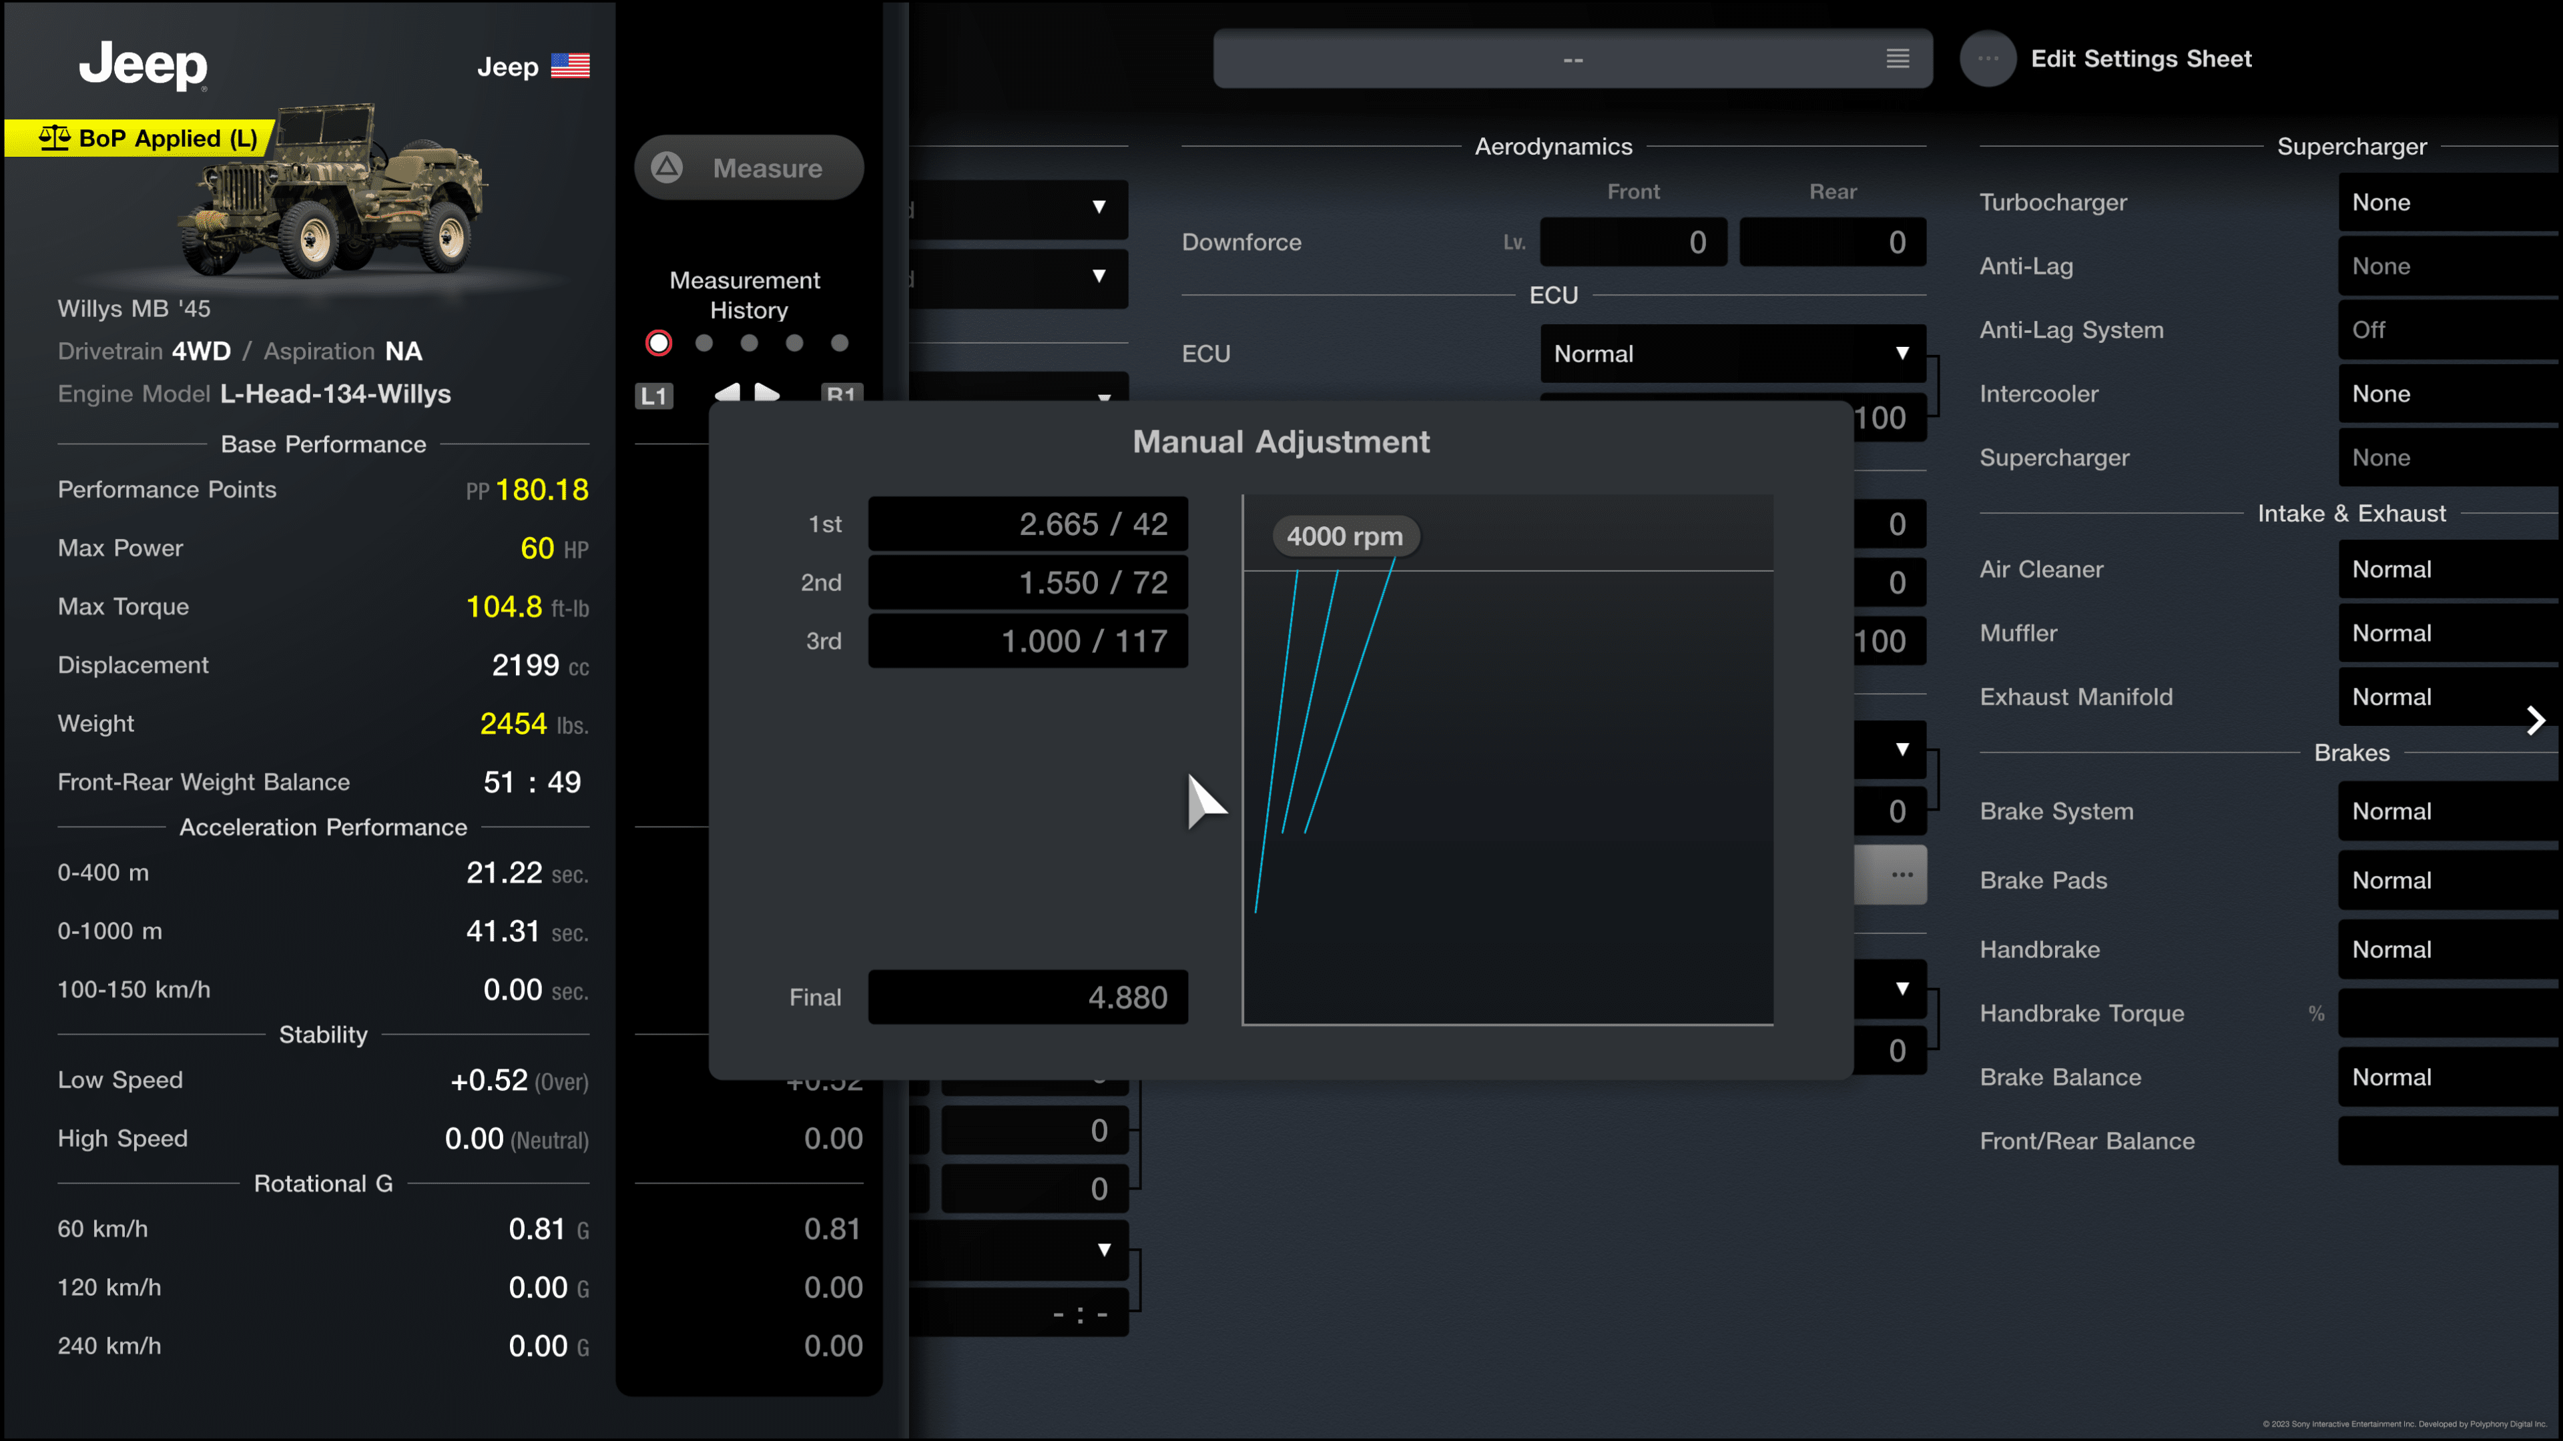The height and width of the screenshot is (1441, 2563).
Task: Click the Edit Settings Sheet ellipsis icon
Action: tap(1988, 59)
